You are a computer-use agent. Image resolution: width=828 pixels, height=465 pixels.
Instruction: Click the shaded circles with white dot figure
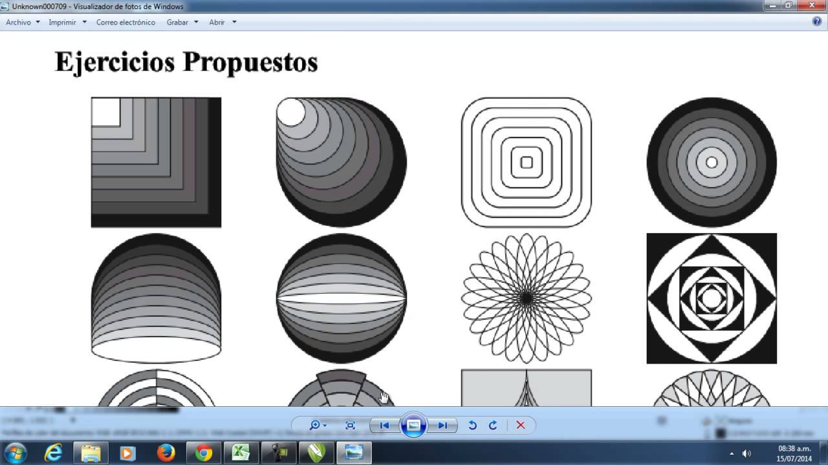342,162
